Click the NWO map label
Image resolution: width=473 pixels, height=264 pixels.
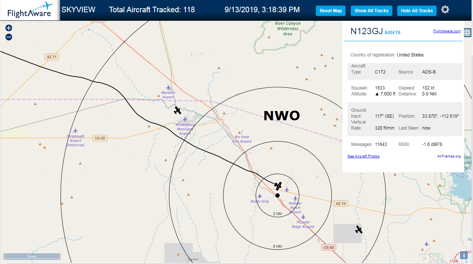(282, 116)
